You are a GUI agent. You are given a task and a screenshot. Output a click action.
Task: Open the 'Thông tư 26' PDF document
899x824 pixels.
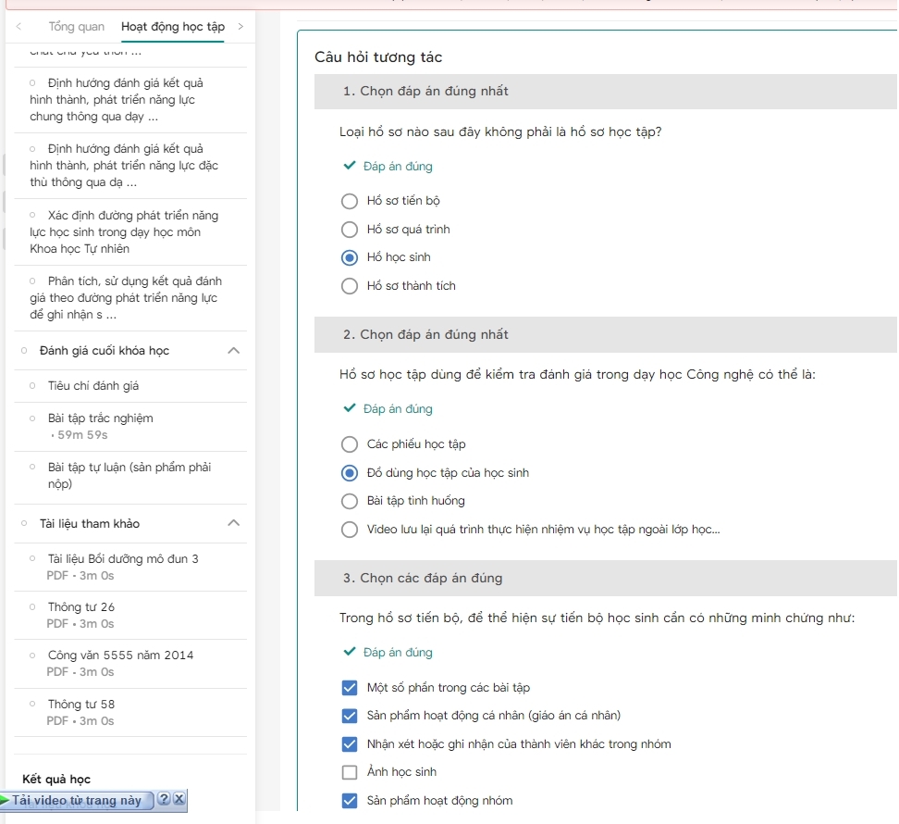81,607
